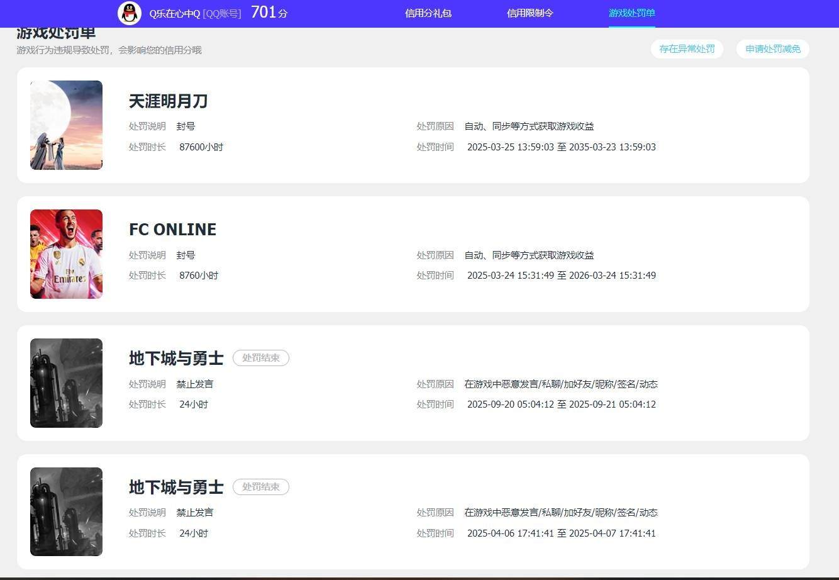Click the 处罚结束 badge on the 2025-04-06 penalty
The width and height of the screenshot is (839, 580).
pos(261,487)
